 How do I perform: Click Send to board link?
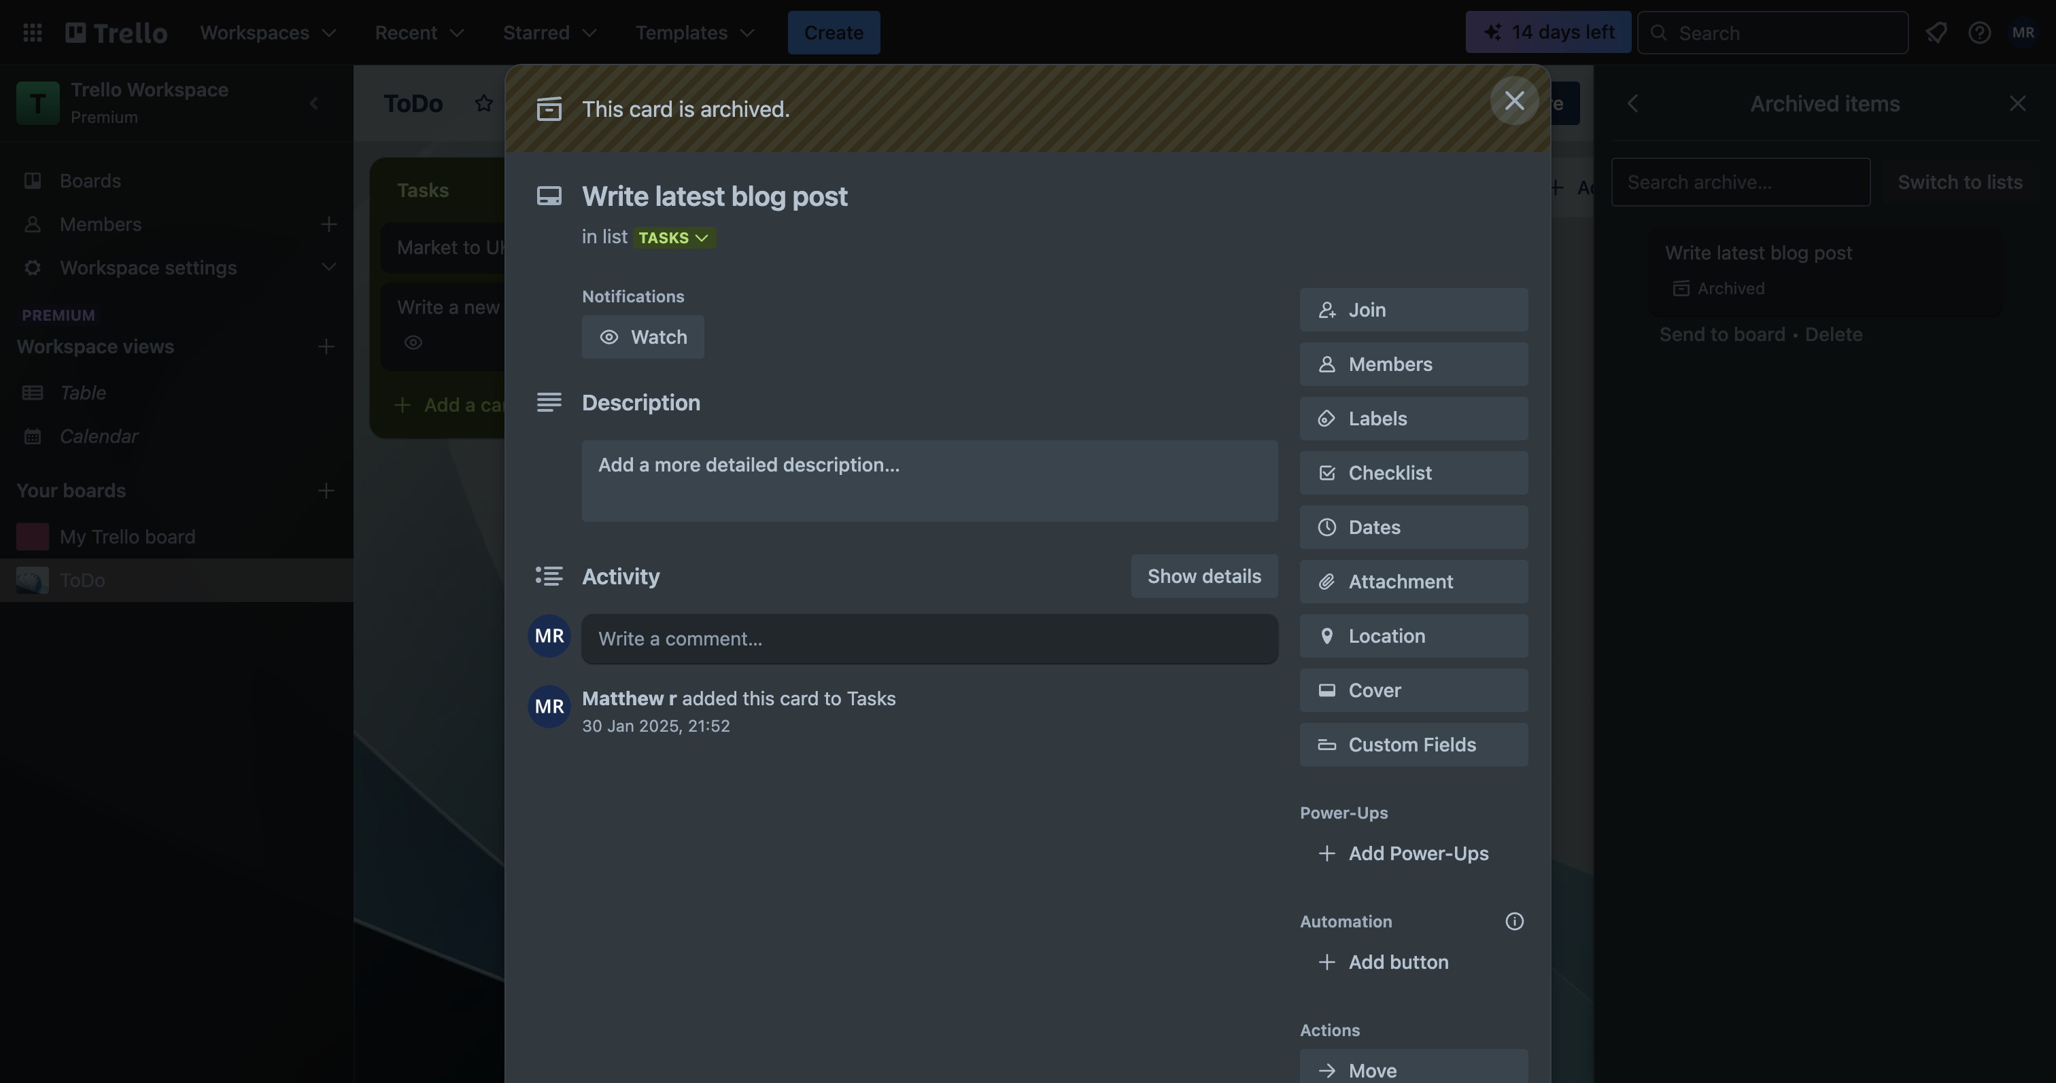coord(1721,334)
